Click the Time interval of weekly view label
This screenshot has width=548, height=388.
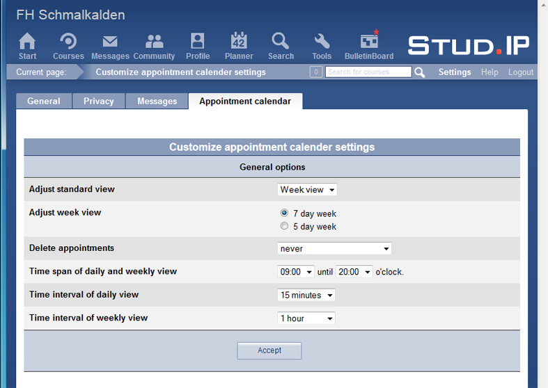(88, 318)
